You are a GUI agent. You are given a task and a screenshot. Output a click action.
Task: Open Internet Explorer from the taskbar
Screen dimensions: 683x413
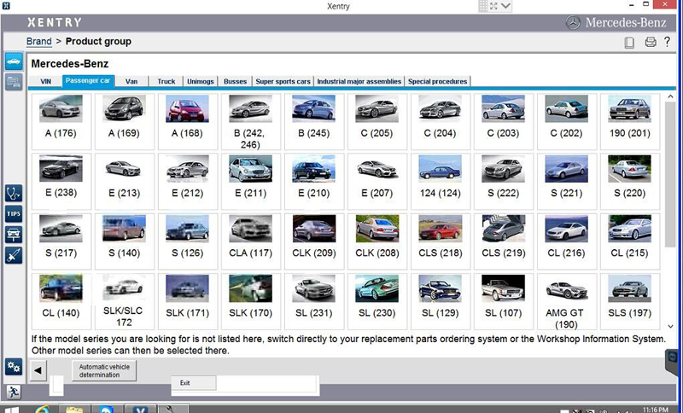pyautogui.click(x=43, y=409)
